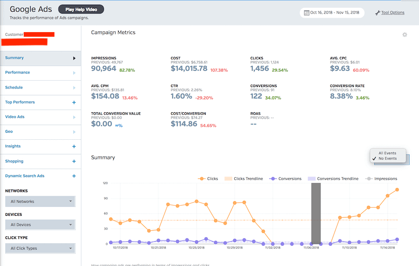Expand Top Performers with plus icon
The image size is (419, 266).
pyautogui.click(x=74, y=102)
